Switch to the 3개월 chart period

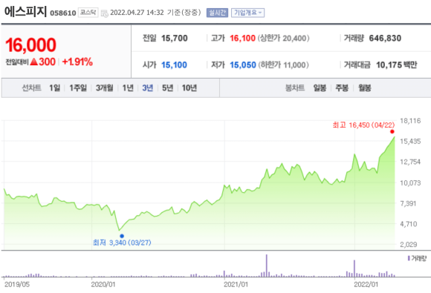[105, 88]
